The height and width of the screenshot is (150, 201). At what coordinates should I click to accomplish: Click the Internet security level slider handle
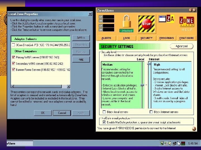pos(149,64)
